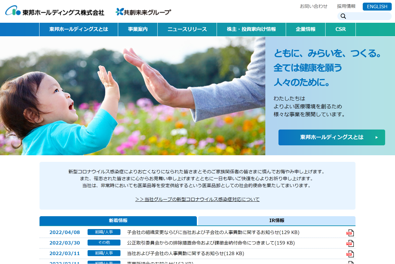Open the 企業情報 menu item

305,29
